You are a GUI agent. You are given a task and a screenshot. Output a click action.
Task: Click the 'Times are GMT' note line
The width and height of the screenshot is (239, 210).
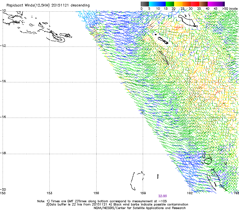click(x=102, y=201)
